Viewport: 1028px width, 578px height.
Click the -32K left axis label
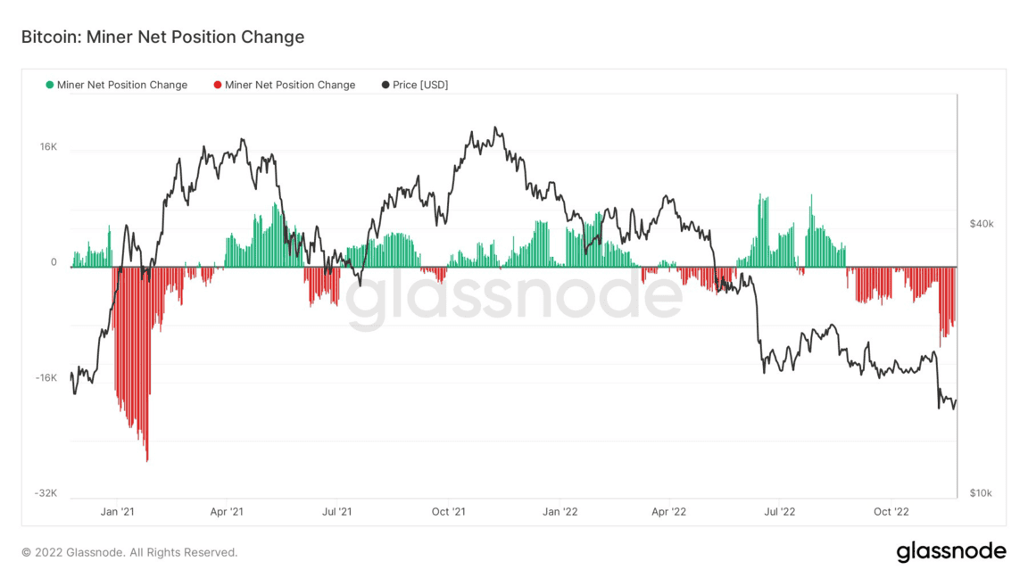pyautogui.click(x=46, y=493)
